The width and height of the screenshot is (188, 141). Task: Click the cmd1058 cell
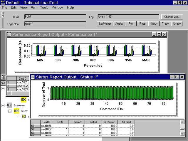[x=46, y=133]
